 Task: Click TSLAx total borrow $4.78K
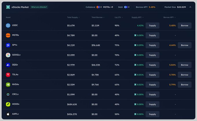click(95, 75)
